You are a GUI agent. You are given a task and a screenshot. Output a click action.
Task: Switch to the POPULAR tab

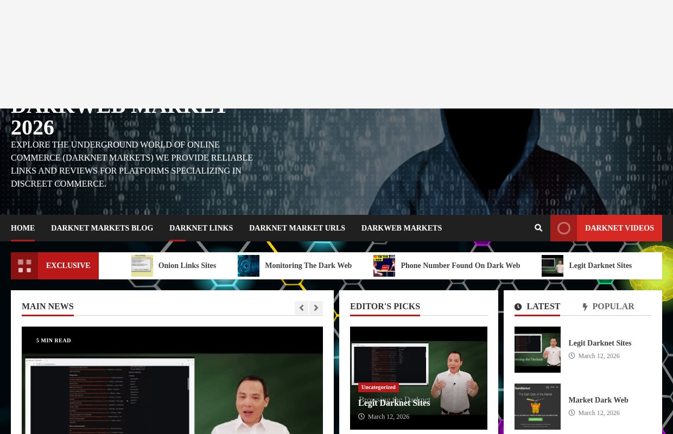click(613, 307)
